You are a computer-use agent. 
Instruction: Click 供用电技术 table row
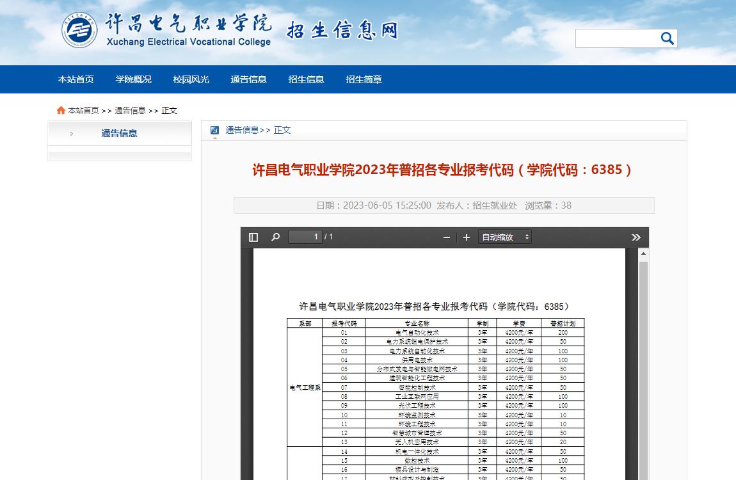click(x=436, y=360)
